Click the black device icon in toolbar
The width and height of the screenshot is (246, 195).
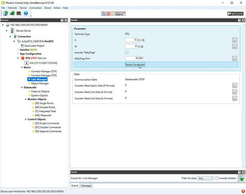click(18, 13)
